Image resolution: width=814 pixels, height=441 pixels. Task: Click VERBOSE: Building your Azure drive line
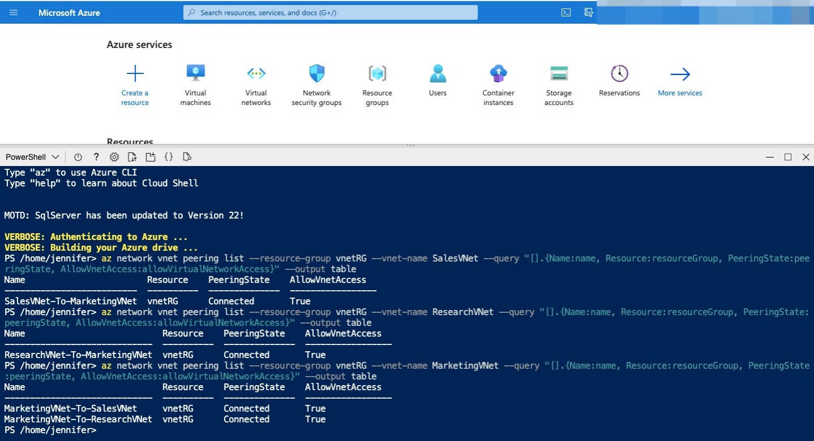101,247
